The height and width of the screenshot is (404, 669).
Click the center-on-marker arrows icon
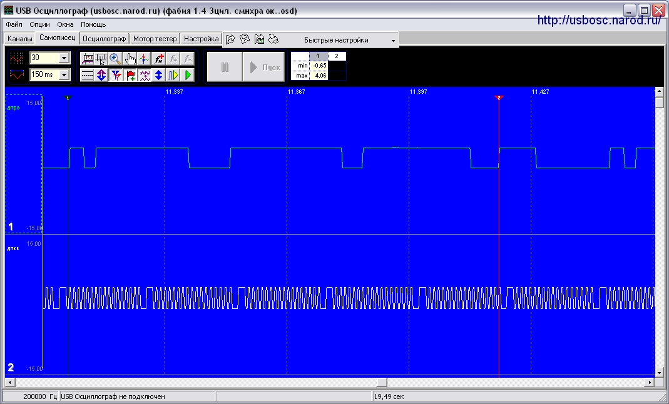point(144,58)
